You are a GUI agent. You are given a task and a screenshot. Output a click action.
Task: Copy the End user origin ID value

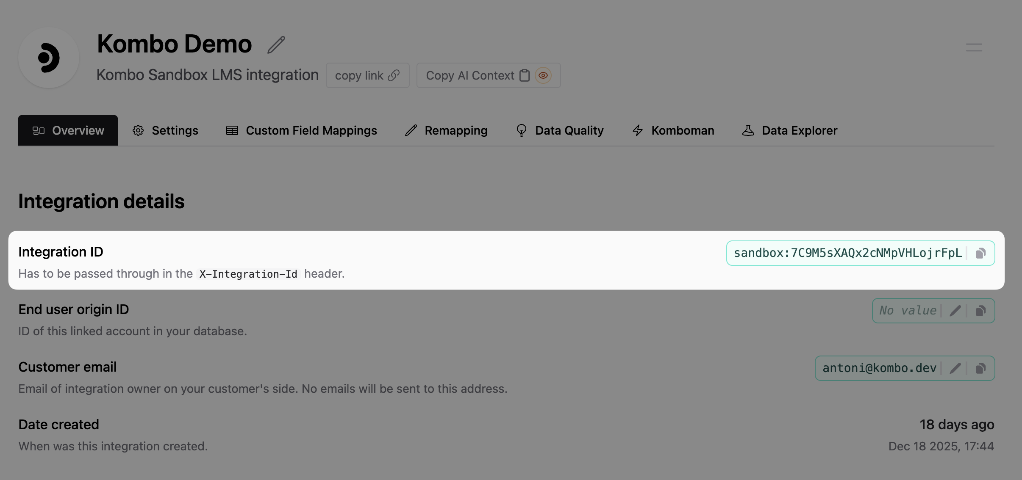coord(981,310)
